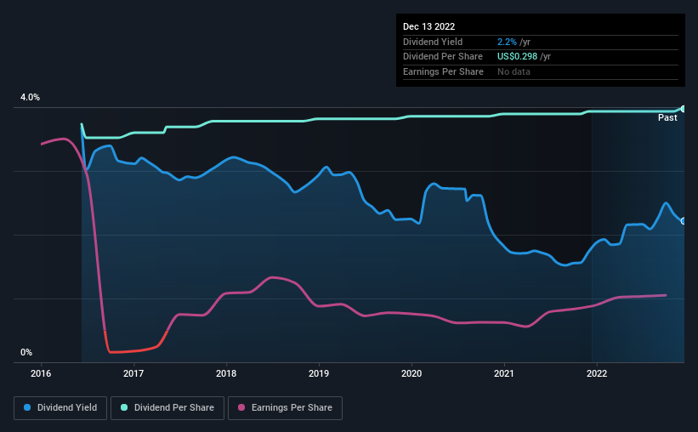Click the US$0.298 dividend per share value
The image size is (698, 432).
(x=517, y=57)
